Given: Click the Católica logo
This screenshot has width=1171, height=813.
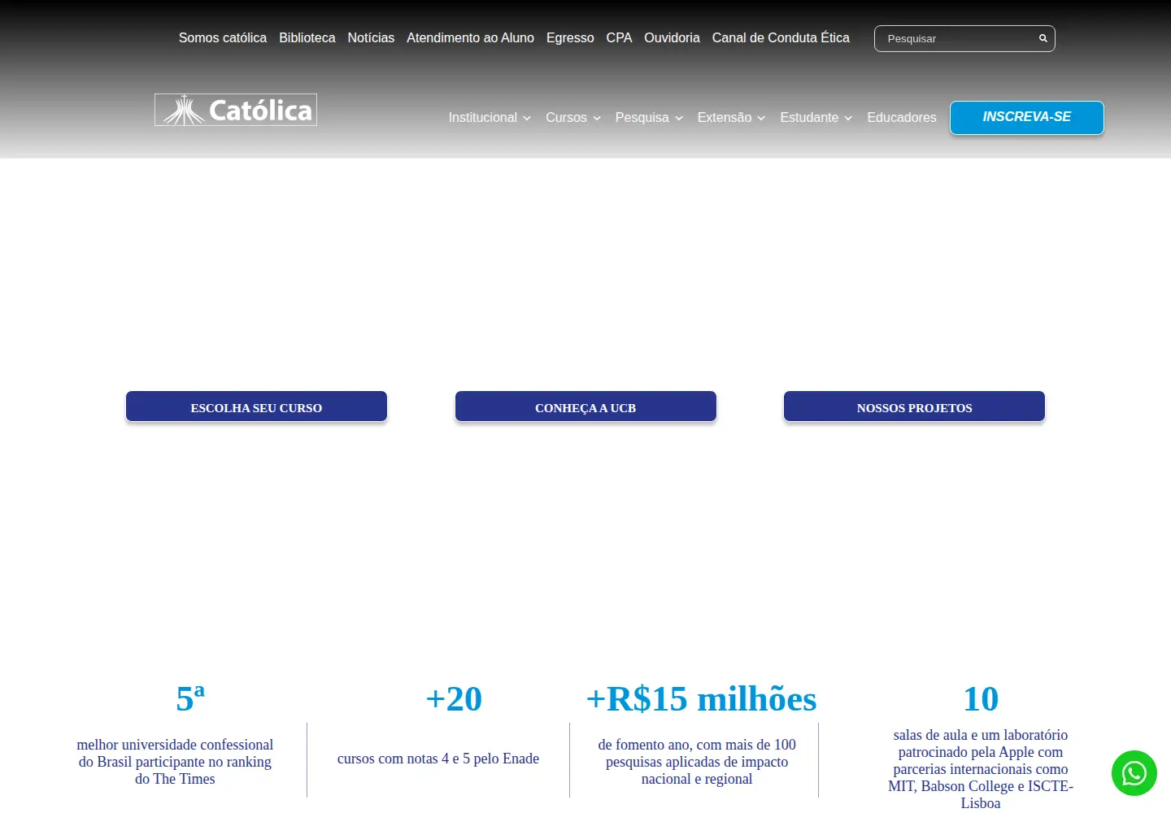Looking at the screenshot, I should [236, 110].
